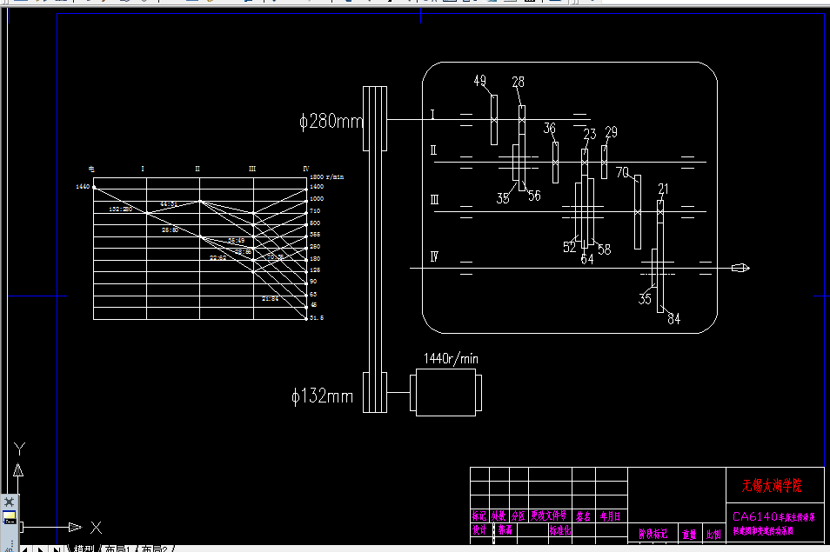This screenshot has height=552, width=830.
Task: Select shaft label Ⅳ inside the gearbox
Action: tap(434, 257)
